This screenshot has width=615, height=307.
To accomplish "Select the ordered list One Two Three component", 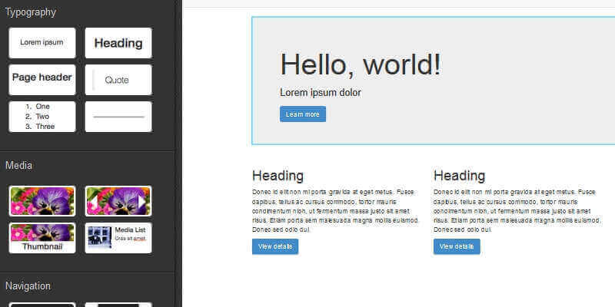I will [42, 117].
